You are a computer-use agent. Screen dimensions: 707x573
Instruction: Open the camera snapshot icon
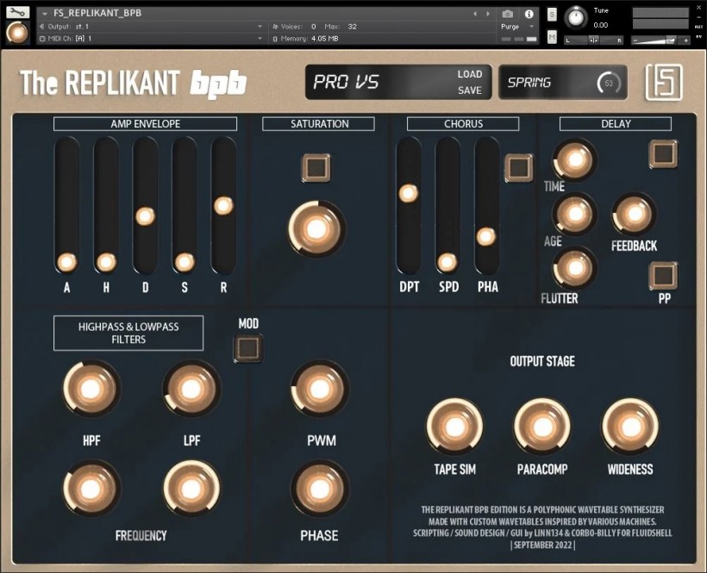(x=507, y=14)
